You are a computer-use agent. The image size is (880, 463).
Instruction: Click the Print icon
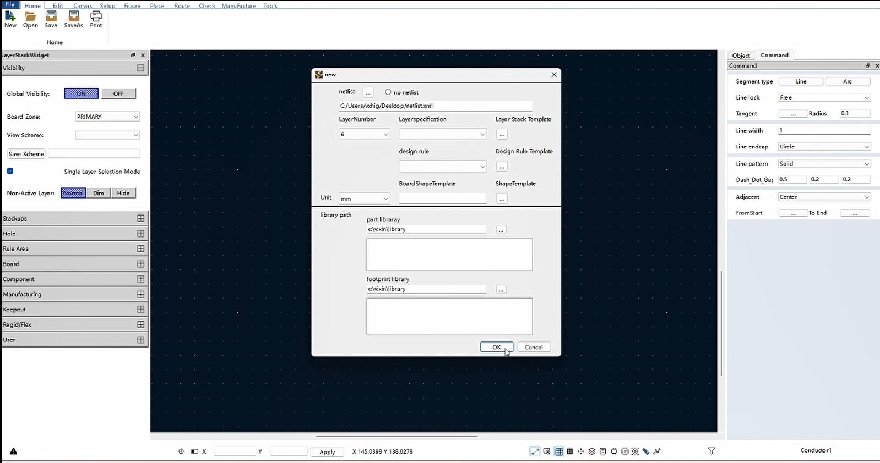click(x=96, y=16)
